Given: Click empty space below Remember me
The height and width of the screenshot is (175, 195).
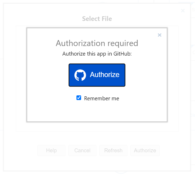Looking at the screenshot, I should coord(97,111).
